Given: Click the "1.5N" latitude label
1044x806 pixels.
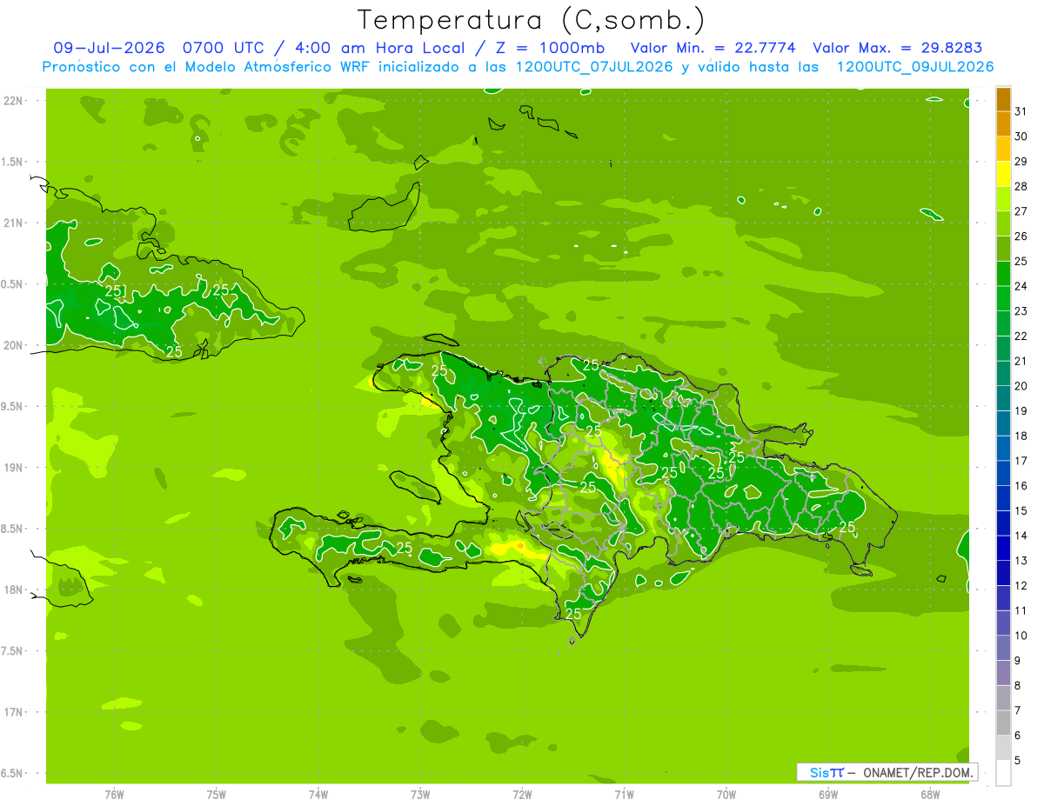Looking at the screenshot, I should (12, 162).
